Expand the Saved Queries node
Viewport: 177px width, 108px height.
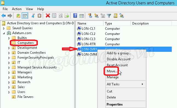pyautogui.click(x=4, y=28)
